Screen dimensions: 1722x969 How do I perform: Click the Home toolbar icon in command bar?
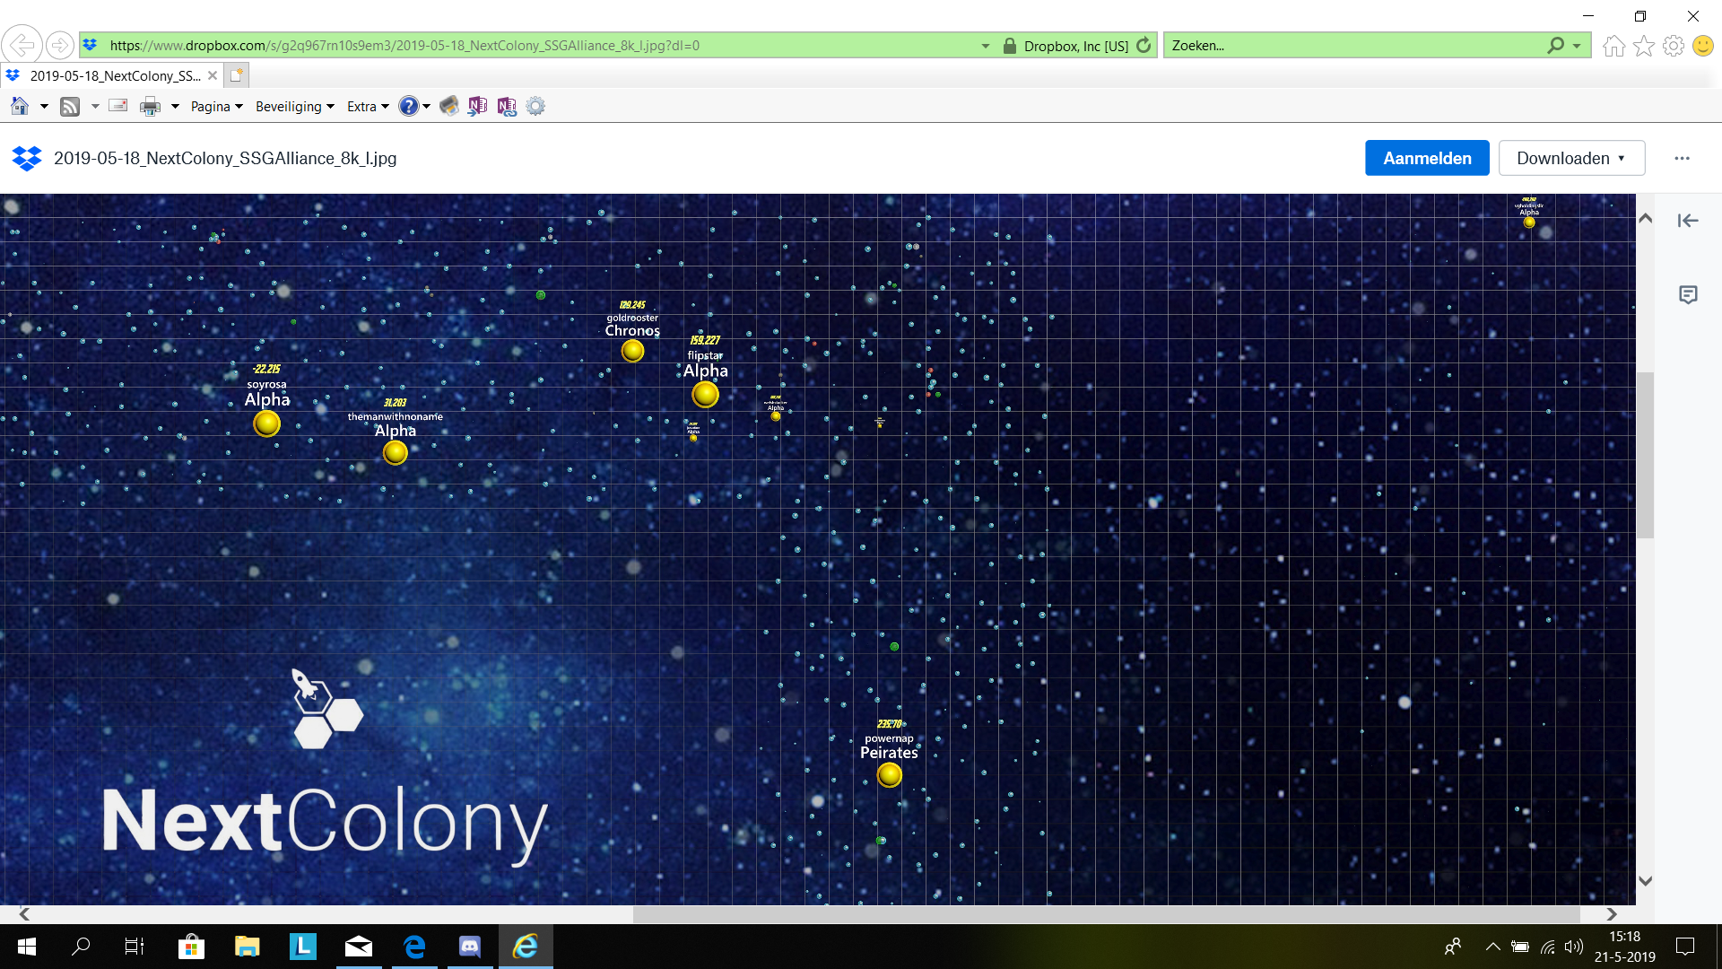20,106
